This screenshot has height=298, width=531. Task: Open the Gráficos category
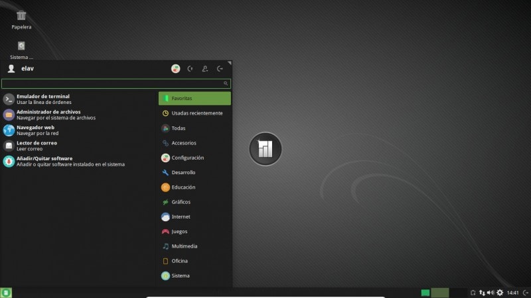194,202
